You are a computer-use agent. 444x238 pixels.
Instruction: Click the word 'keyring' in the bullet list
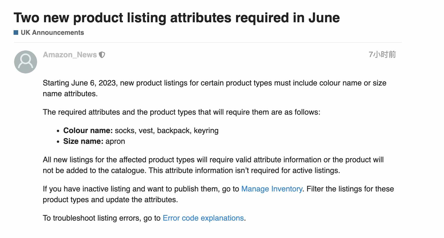pyautogui.click(x=206, y=131)
